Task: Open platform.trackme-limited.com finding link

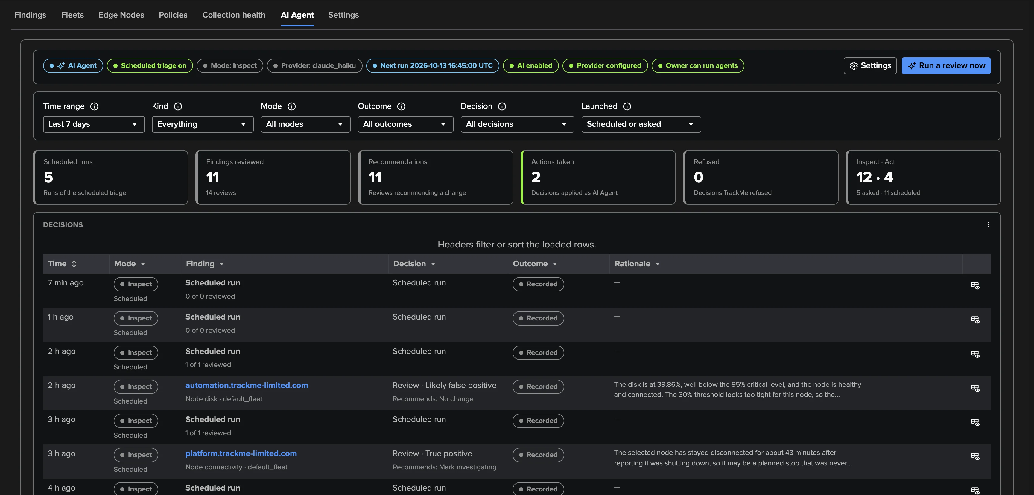Action: tap(241, 454)
